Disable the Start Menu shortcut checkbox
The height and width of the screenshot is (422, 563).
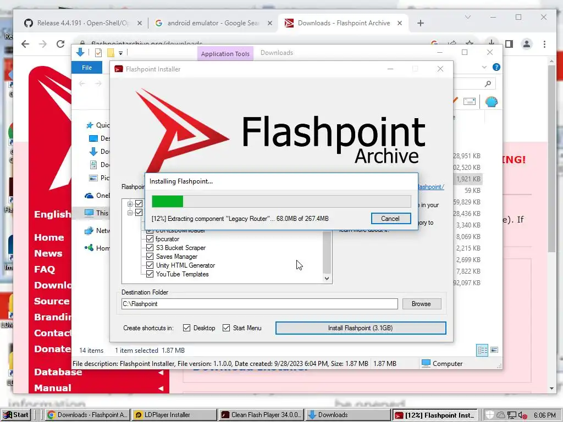pos(226,328)
